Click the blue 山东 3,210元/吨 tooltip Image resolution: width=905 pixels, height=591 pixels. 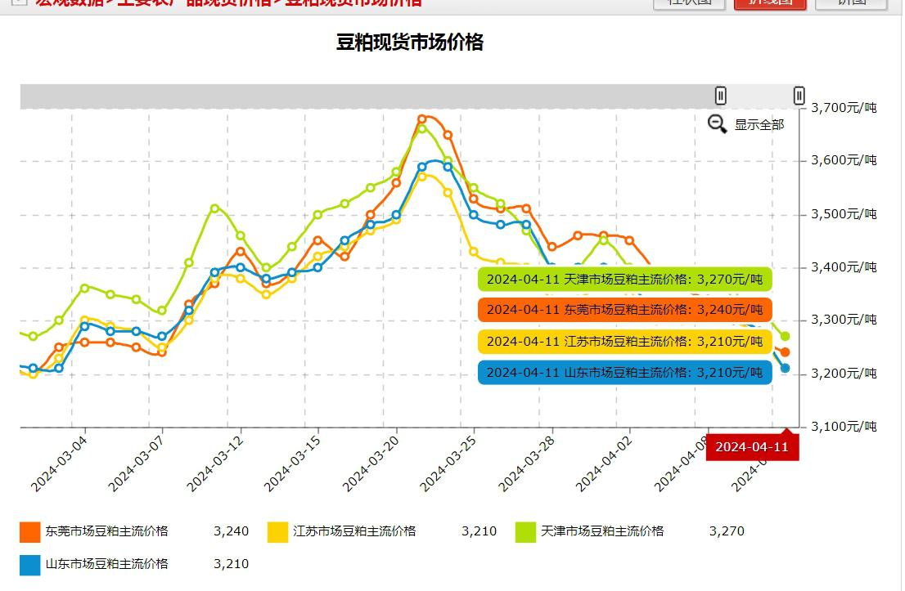(625, 373)
